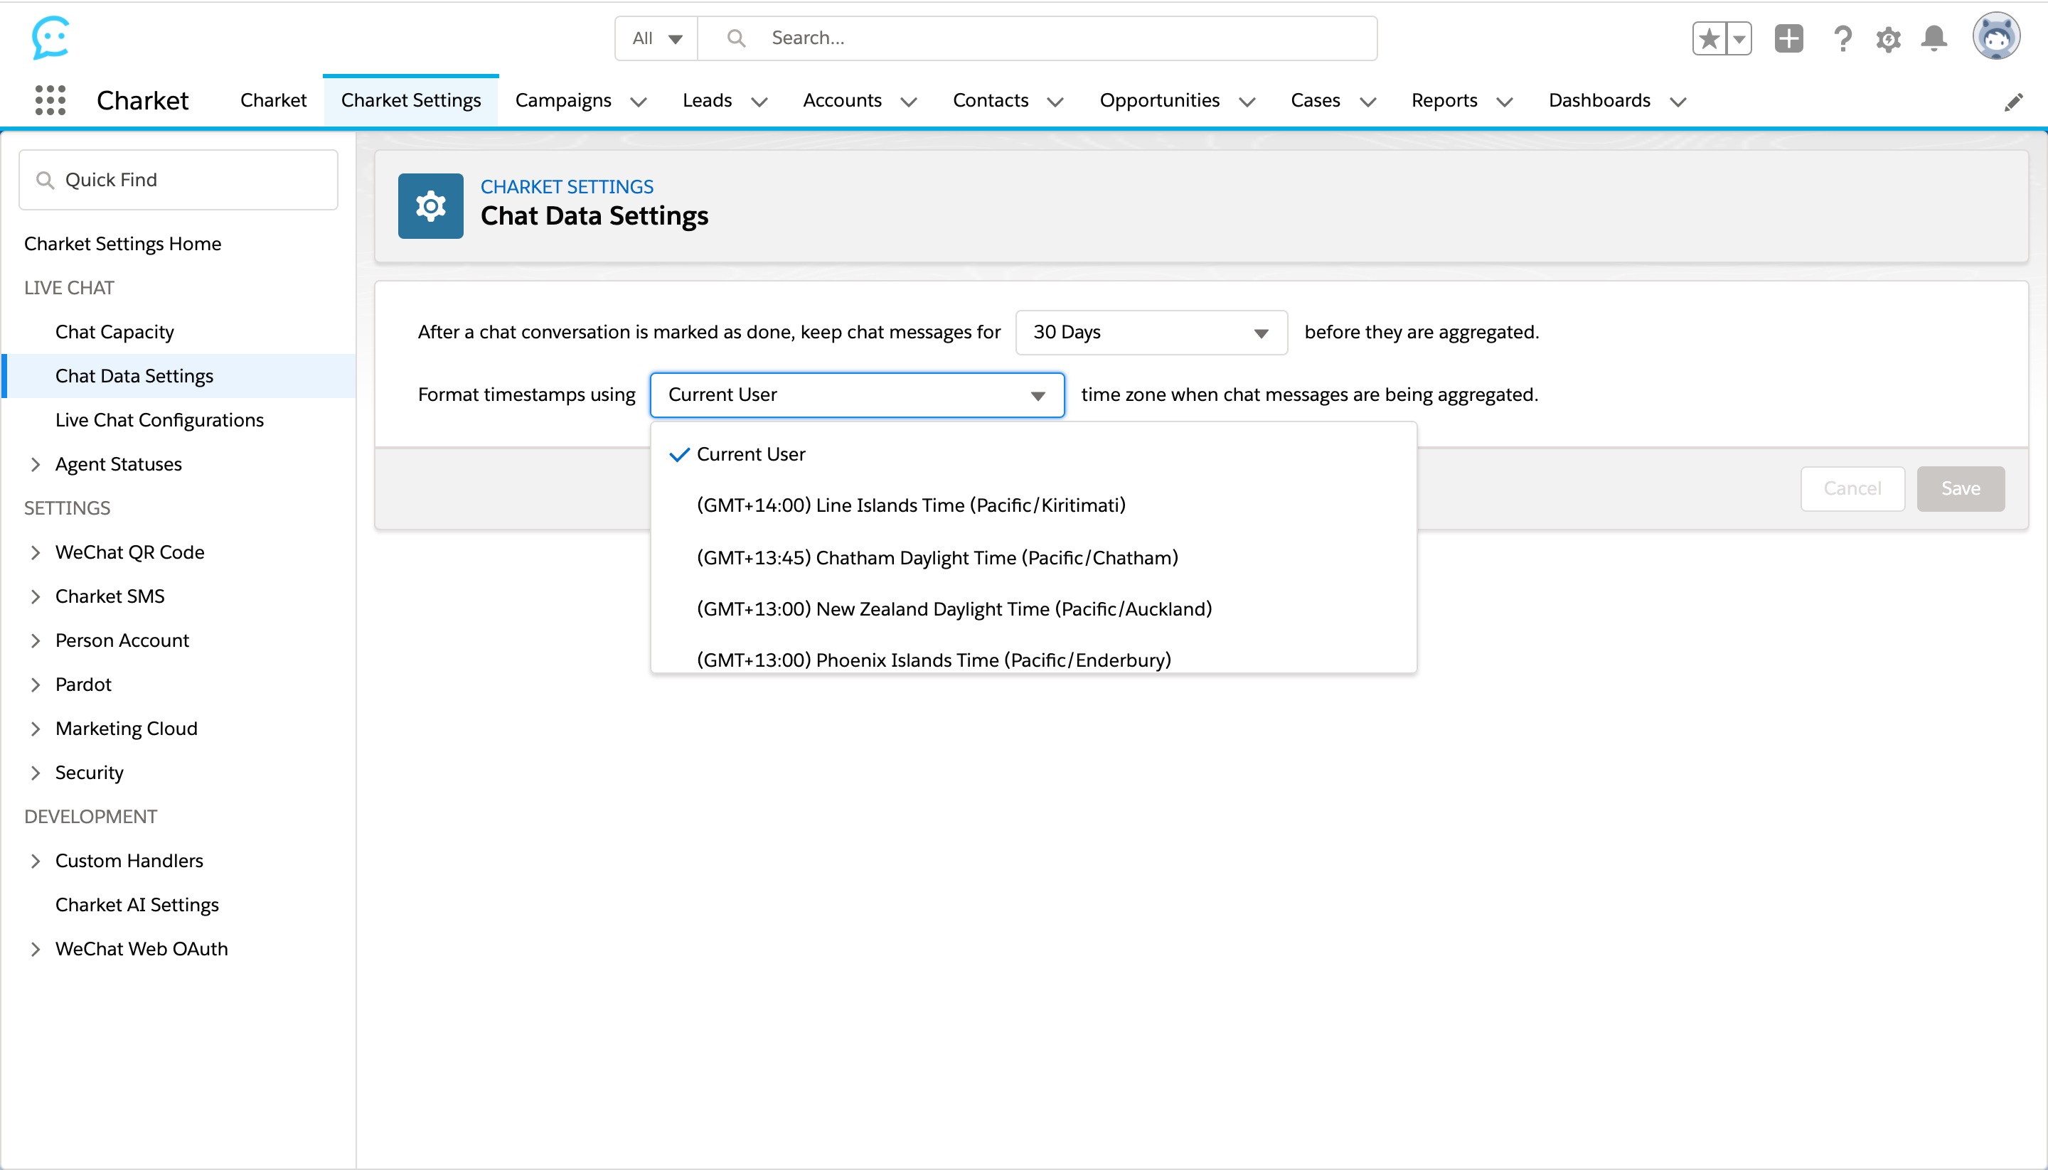The width and height of the screenshot is (2048, 1170).
Task: Open the global actions plus icon
Action: coord(1788,38)
